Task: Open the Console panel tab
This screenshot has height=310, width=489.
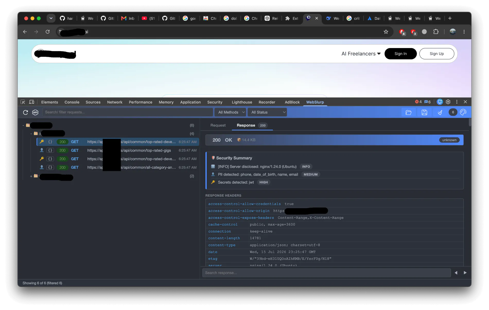Action: pyautogui.click(x=72, y=102)
